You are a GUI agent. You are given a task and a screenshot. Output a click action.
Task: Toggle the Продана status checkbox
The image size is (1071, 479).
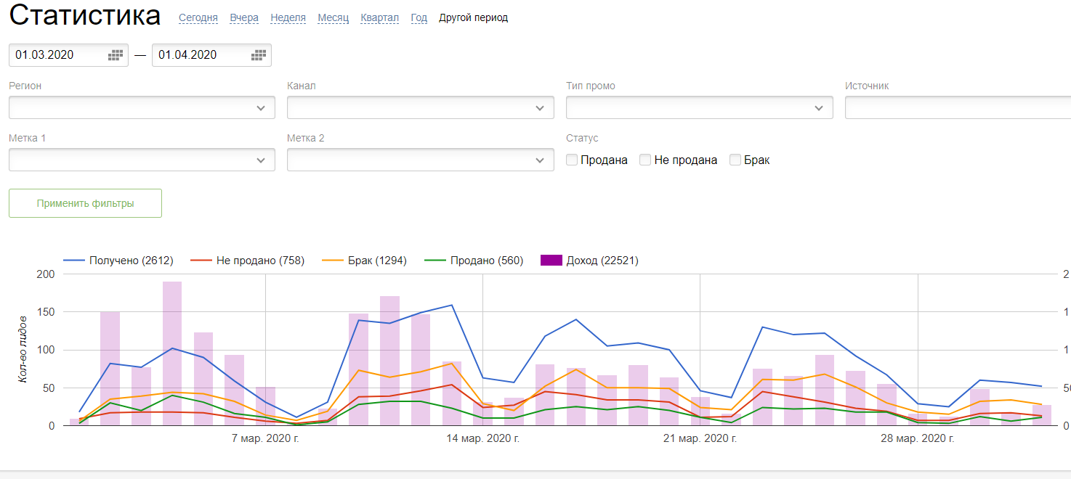click(x=573, y=160)
